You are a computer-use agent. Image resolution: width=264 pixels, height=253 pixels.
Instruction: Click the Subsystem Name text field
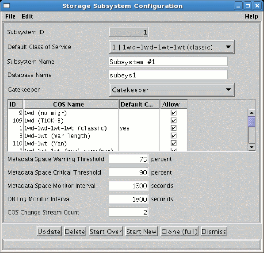(x=168, y=62)
